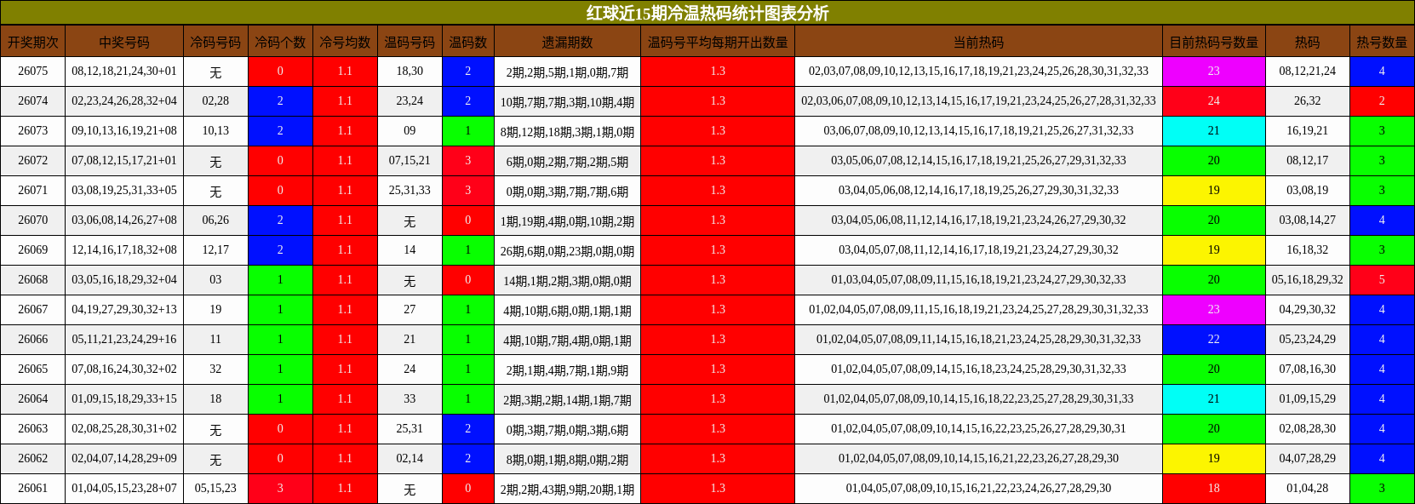Viewport: 1415px width, 504px height.
Task: Click the 热号数量 column header
Action: (1382, 42)
